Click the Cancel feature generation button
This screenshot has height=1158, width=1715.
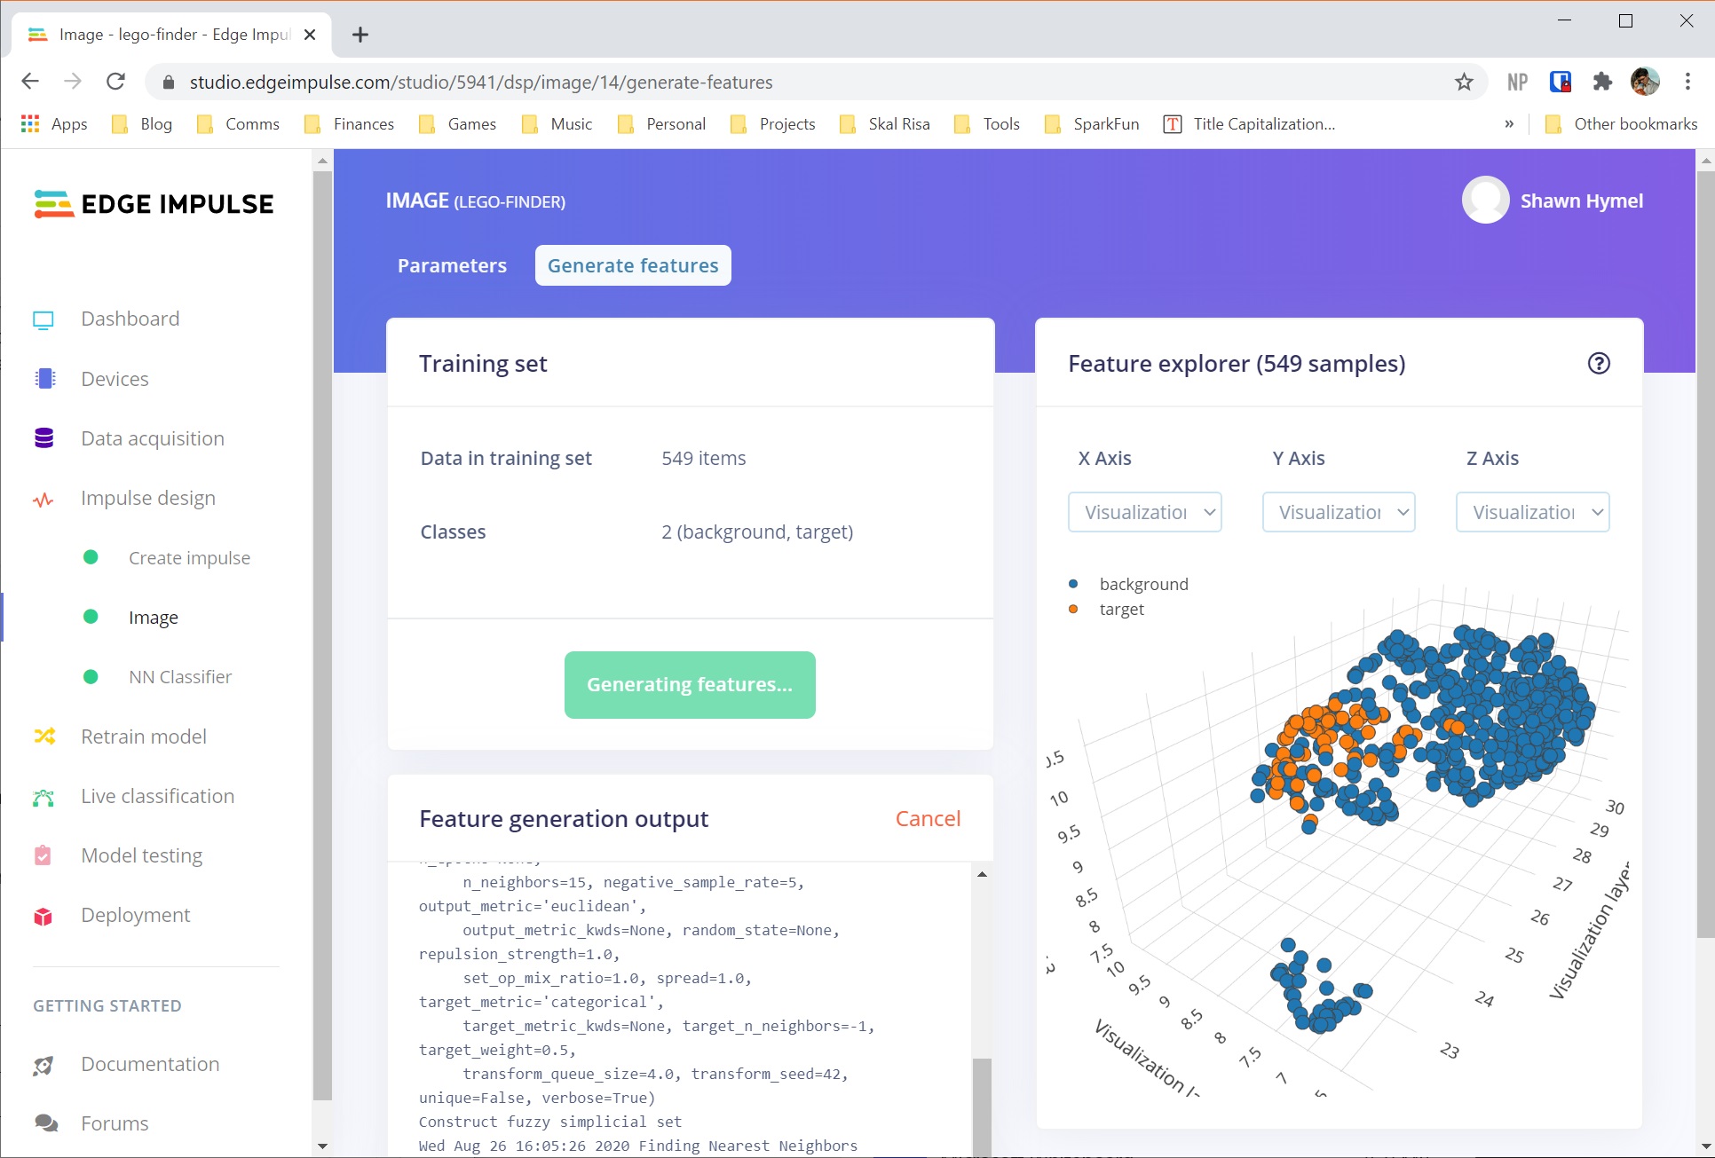pyautogui.click(x=928, y=818)
